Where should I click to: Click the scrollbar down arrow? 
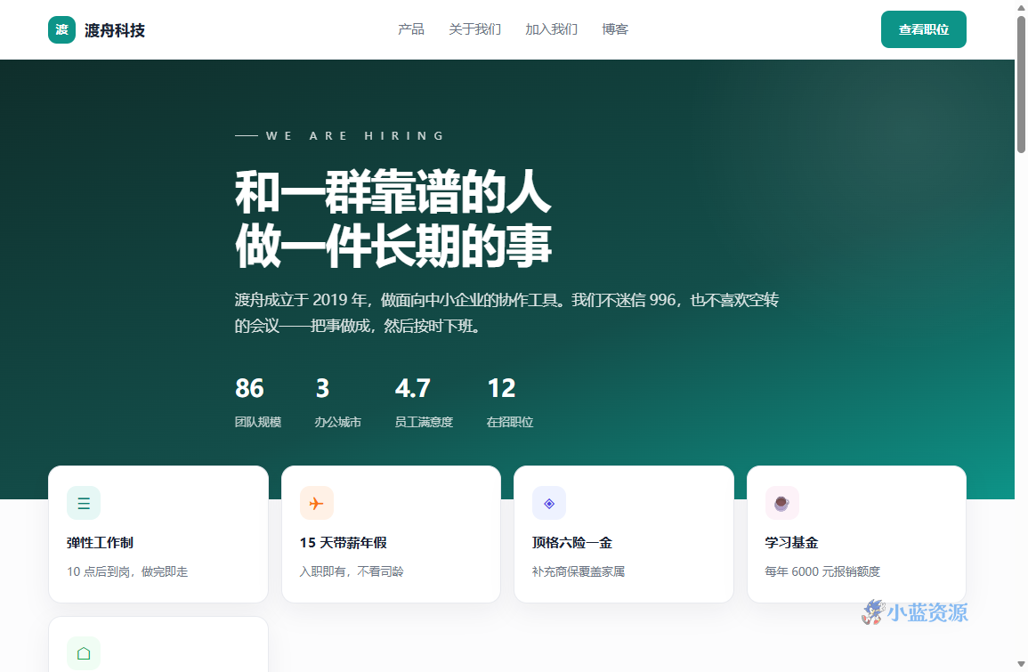click(1021, 665)
